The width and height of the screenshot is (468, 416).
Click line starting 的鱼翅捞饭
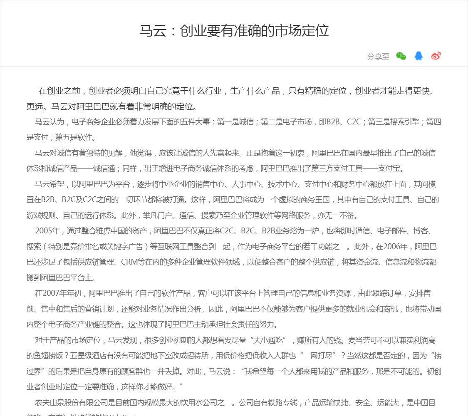coord(234,356)
